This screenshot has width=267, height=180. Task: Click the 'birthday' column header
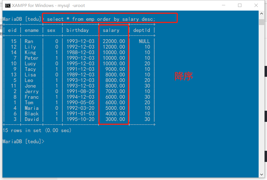tap(78, 30)
